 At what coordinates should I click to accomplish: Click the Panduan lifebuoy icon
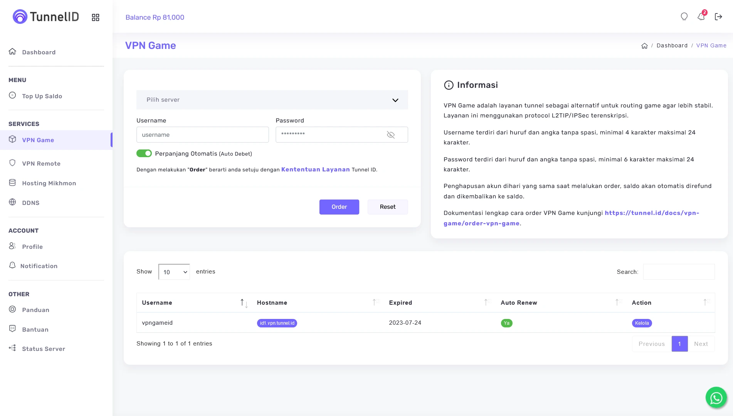pos(12,309)
